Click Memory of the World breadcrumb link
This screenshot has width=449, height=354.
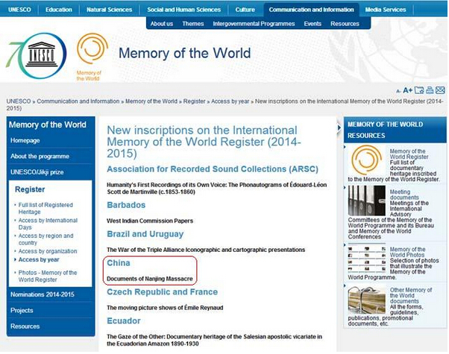coord(151,101)
